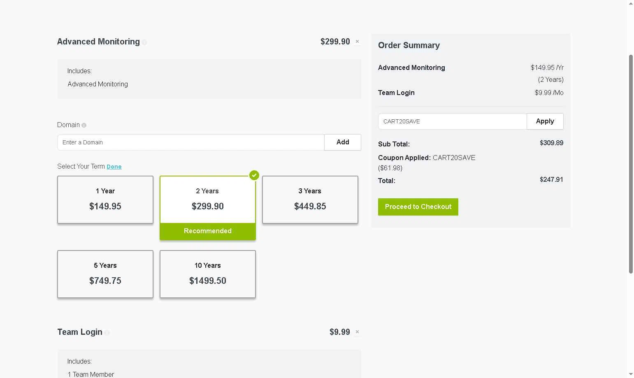Click the $9.99 /Mo price in Order Summary
Screen dimensions: 634x378
(549, 93)
